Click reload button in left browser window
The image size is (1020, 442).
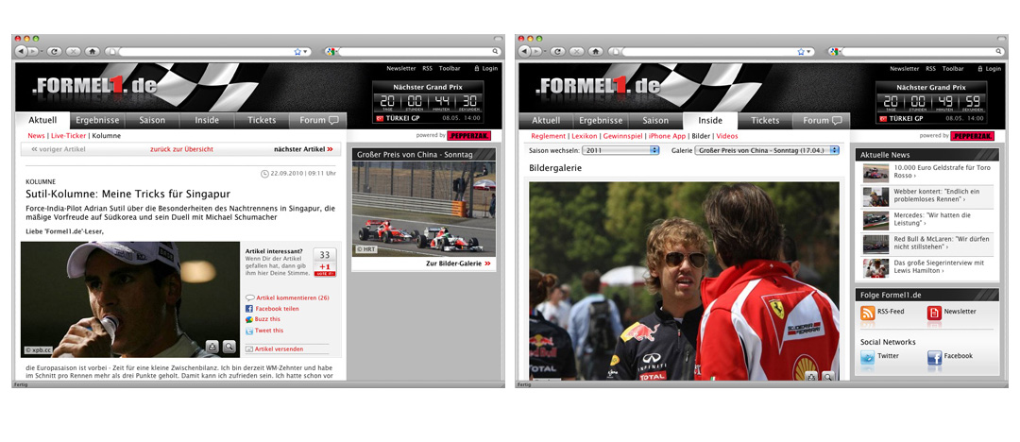pos(54,51)
